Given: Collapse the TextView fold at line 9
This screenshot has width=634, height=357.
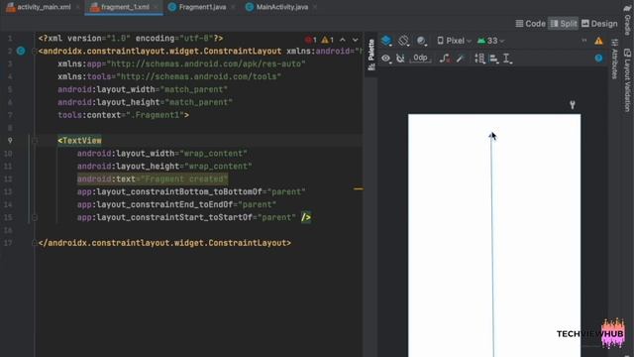Looking at the screenshot, I should 35,141.
